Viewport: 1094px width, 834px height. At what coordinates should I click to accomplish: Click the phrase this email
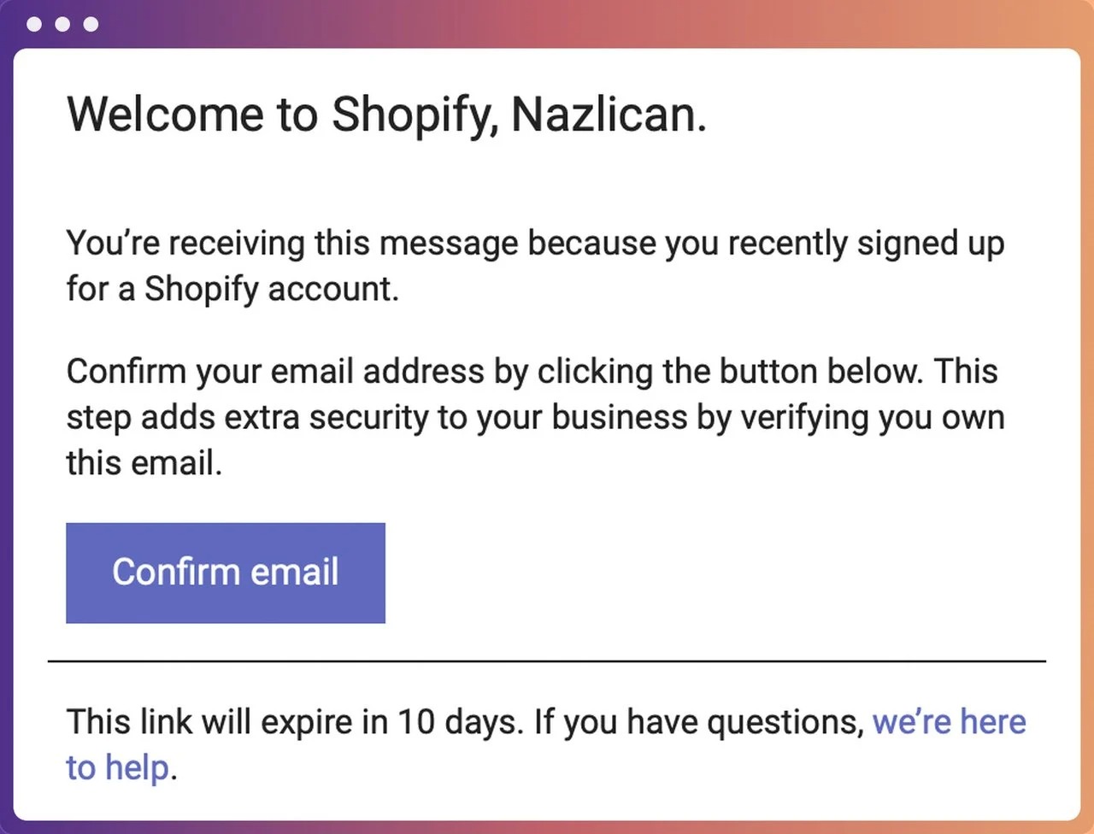pos(143,463)
